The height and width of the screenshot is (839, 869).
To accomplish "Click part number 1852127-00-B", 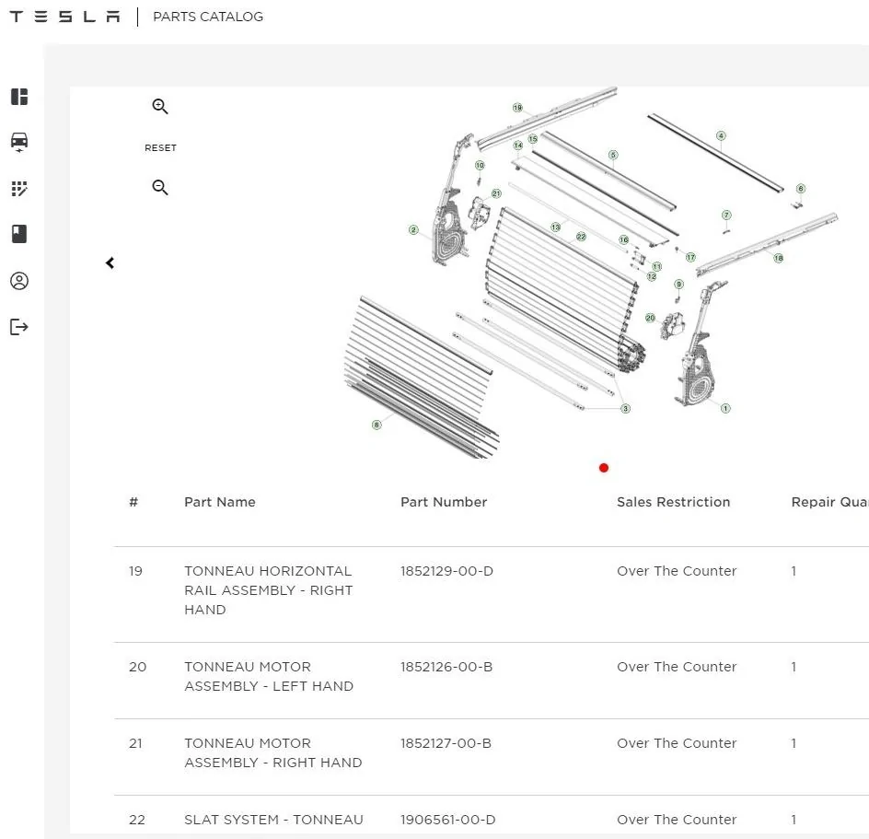I will tap(446, 743).
